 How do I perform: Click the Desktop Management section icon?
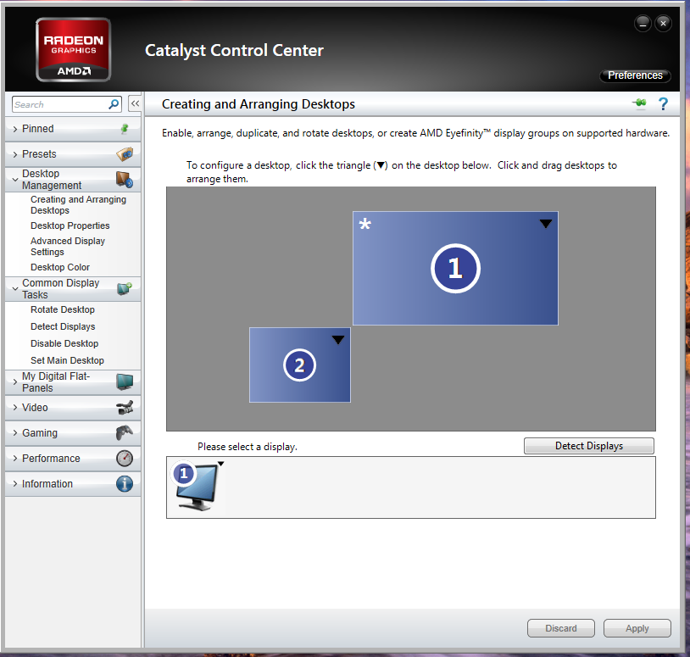pyautogui.click(x=125, y=180)
